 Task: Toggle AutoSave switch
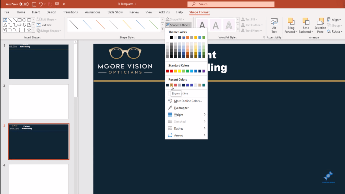(x=24, y=4)
